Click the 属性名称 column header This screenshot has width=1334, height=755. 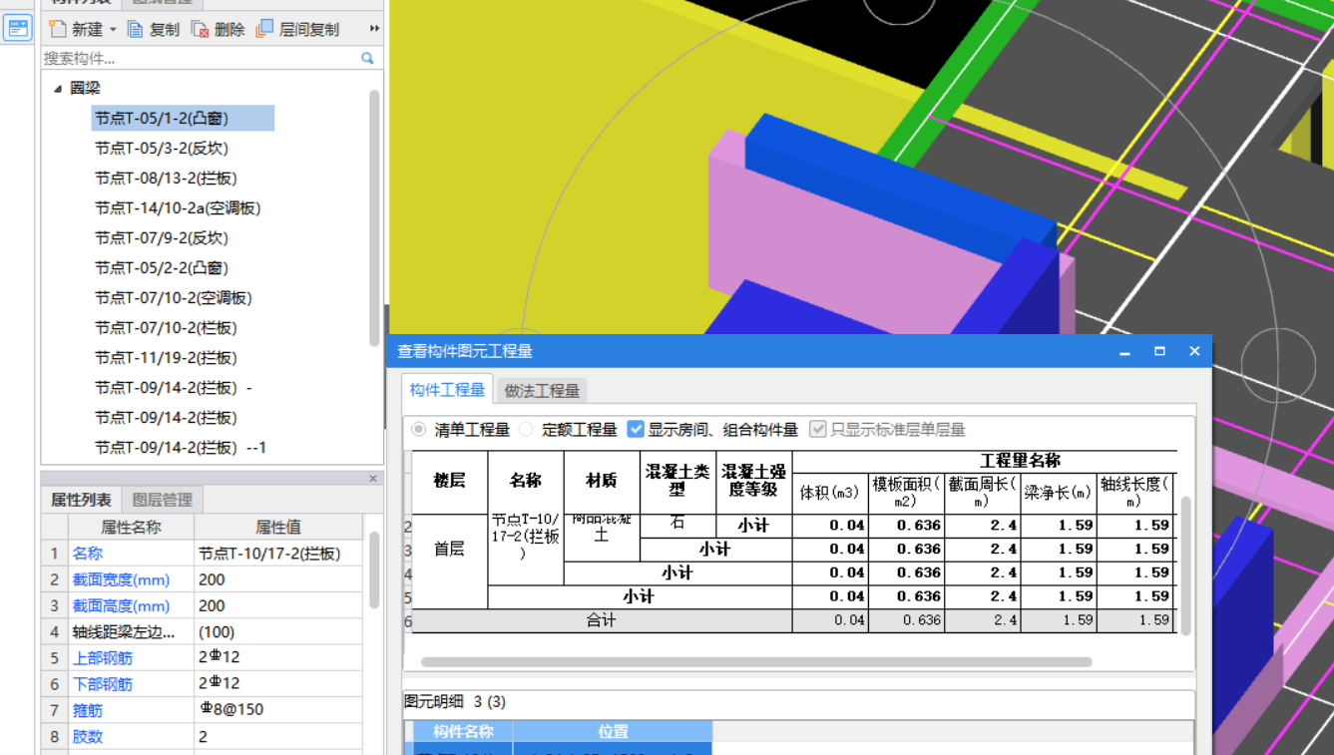pos(131,527)
